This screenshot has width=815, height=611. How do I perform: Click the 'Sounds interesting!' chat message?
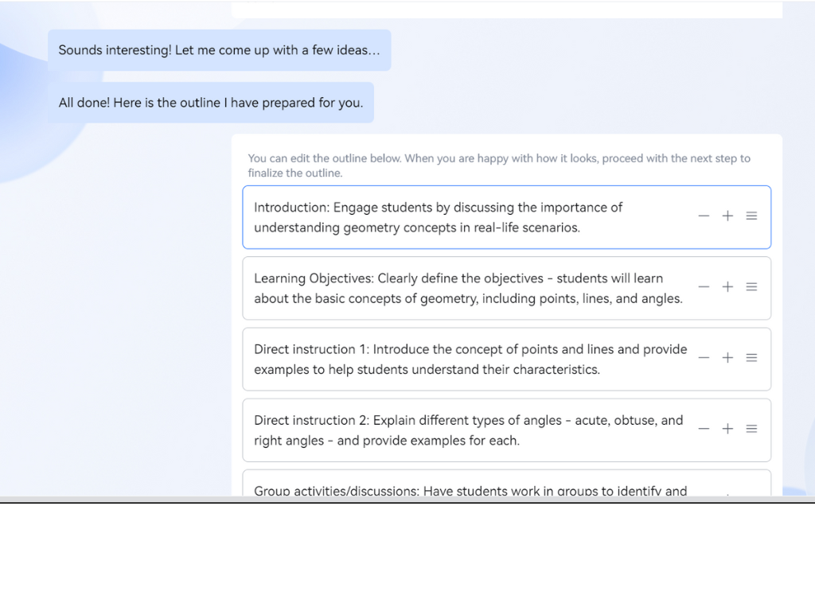(x=219, y=50)
